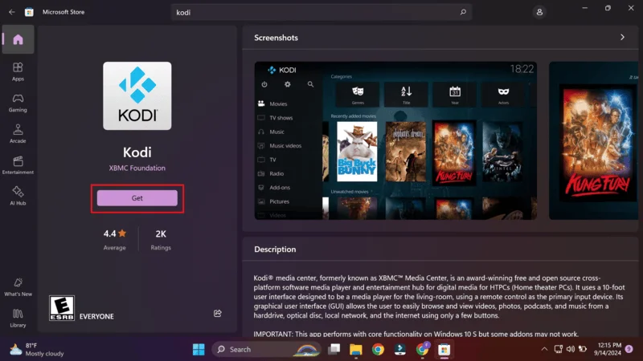This screenshot has height=361, width=643.
Task: Share the Kodi app page
Action: coord(218,313)
